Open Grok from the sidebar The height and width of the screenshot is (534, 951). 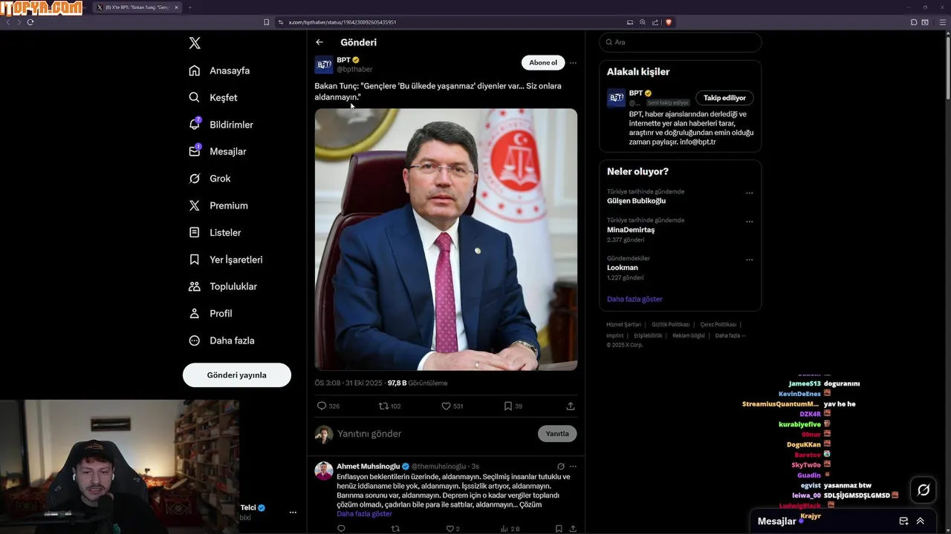pyautogui.click(x=210, y=179)
